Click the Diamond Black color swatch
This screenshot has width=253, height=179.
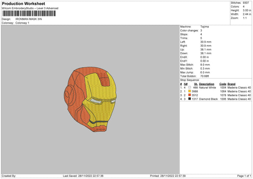click(x=189, y=99)
